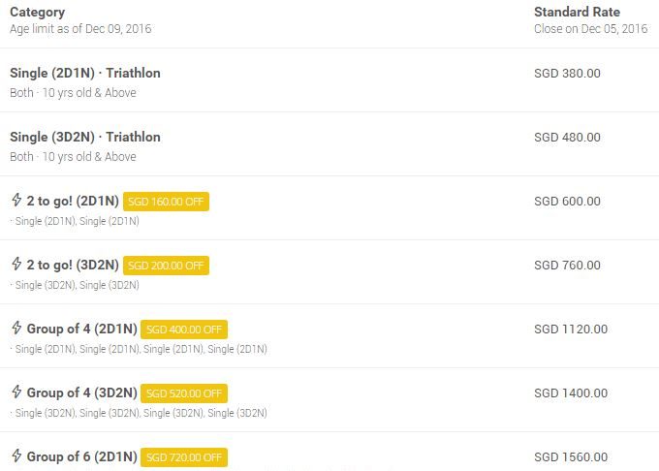Click lightning icon beside 2 to go! (2D1N)
Viewport: 659px width, 471px height.
[x=16, y=201]
